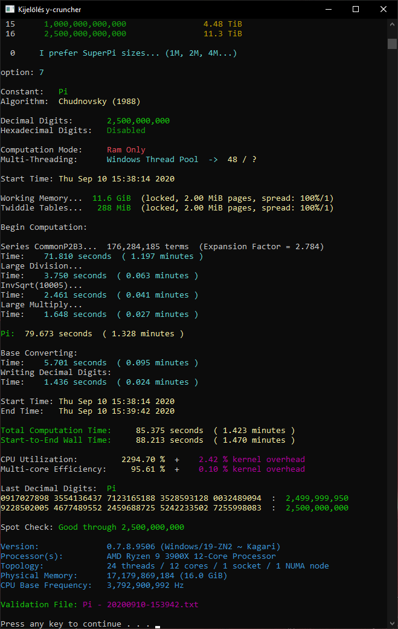Click the 'I prefer SuperPi sizes...' option line
398x629 pixels.
[x=138, y=53]
